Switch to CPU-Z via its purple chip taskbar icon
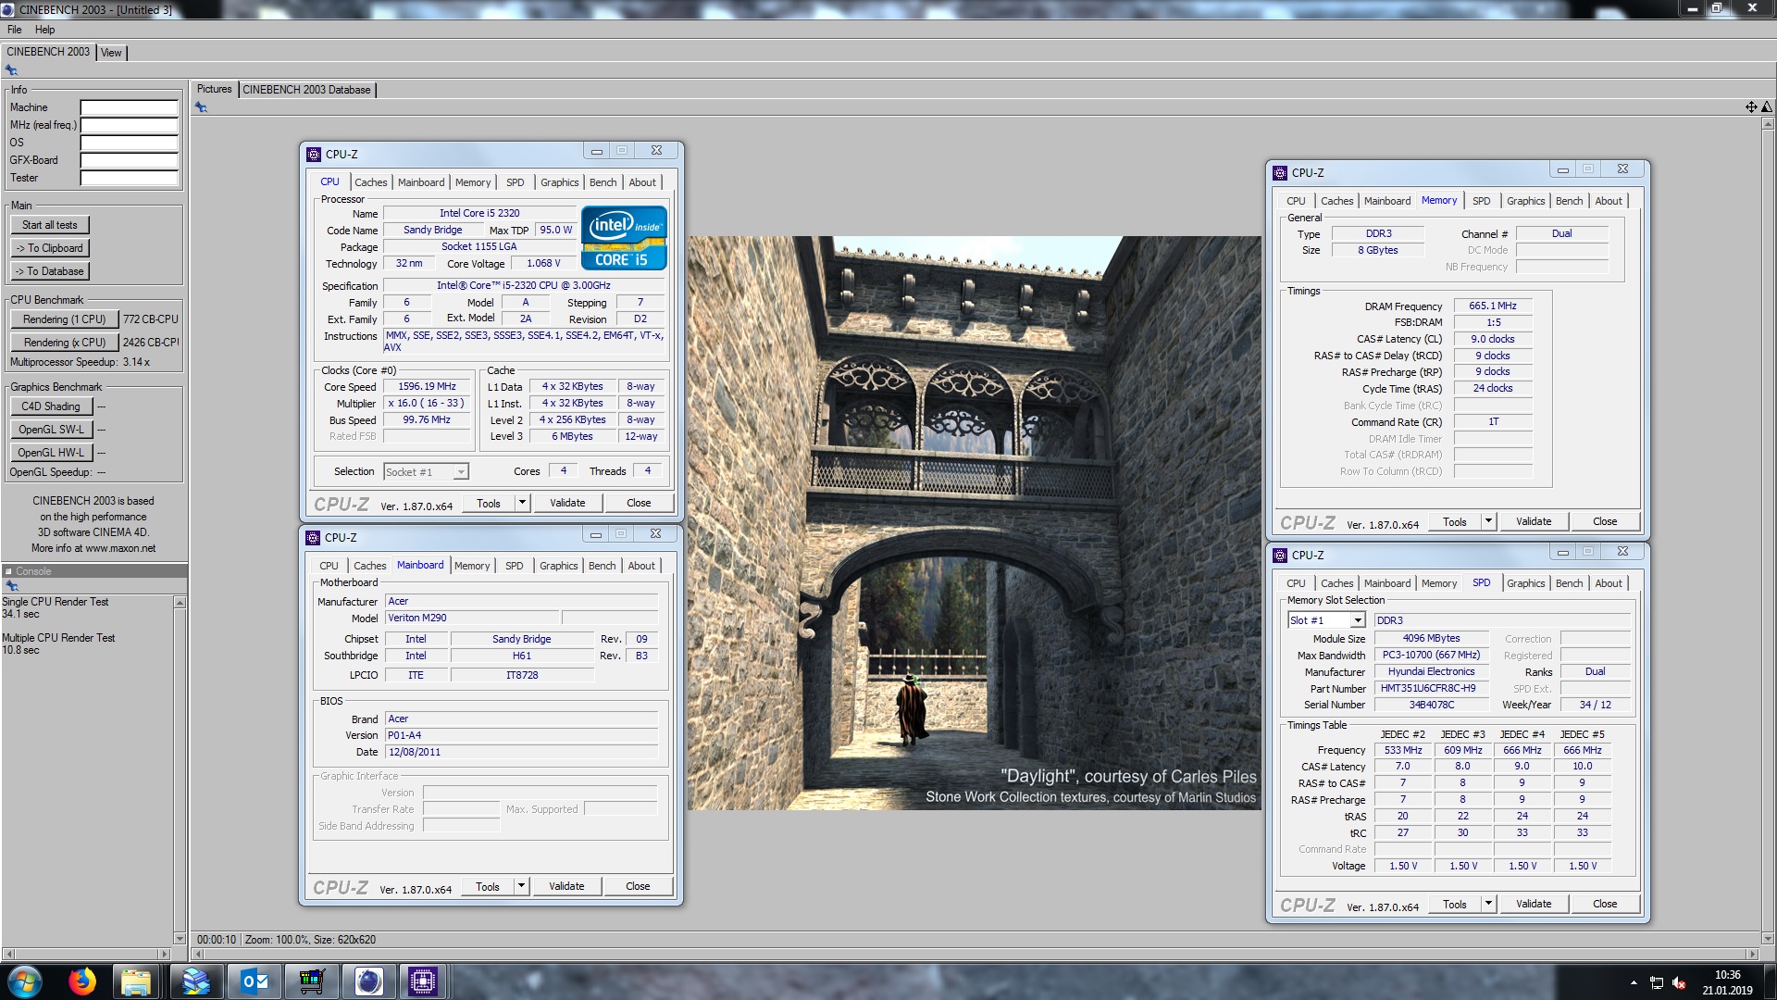 (423, 981)
